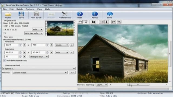Click the arrow button next to print inch dropdown

point(71,53)
